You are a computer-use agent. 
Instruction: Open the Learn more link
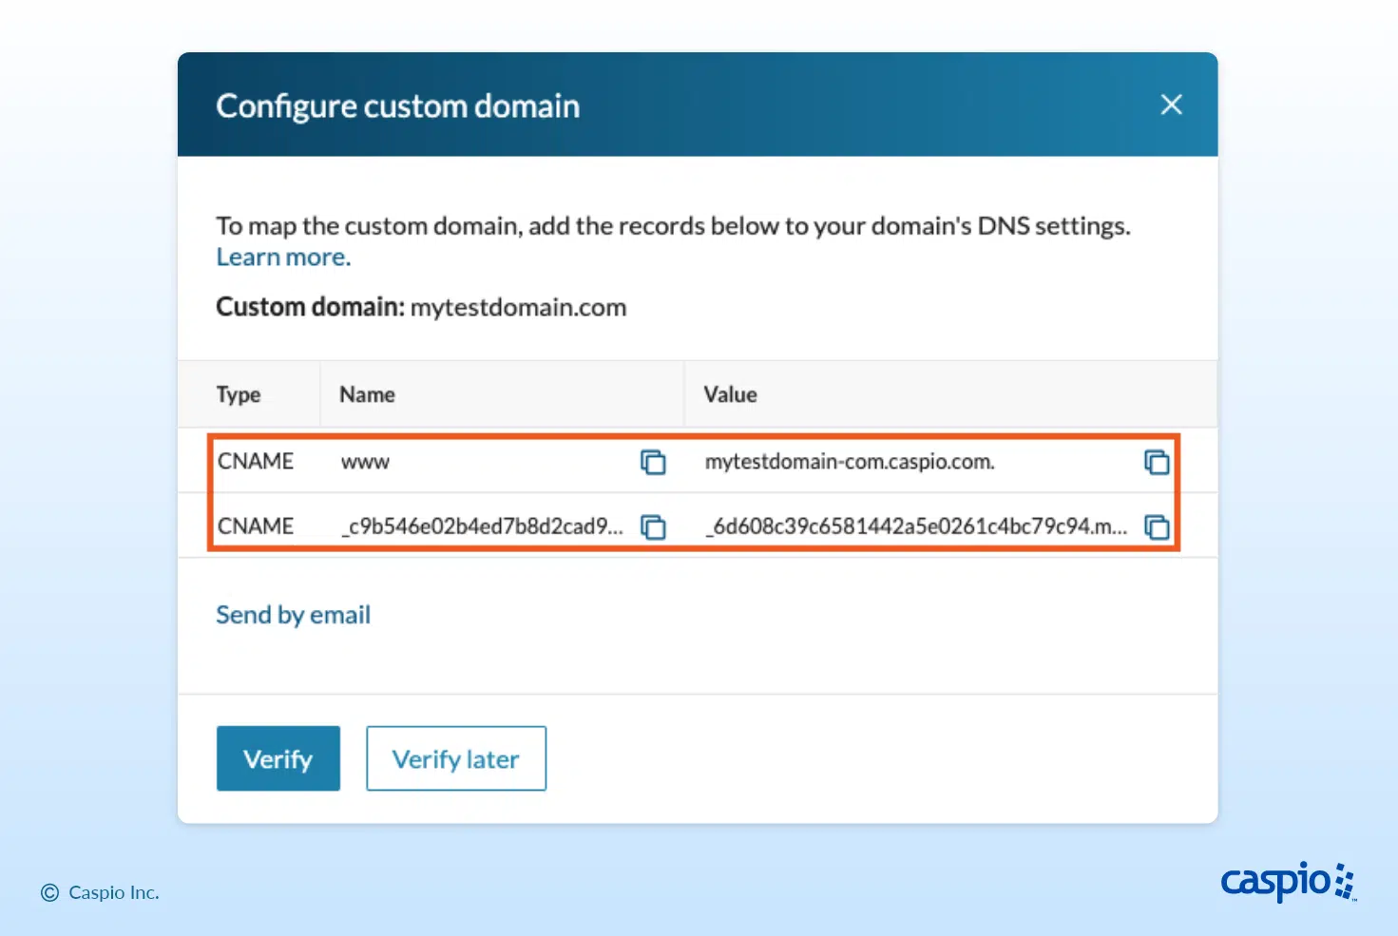click(283, 258)
